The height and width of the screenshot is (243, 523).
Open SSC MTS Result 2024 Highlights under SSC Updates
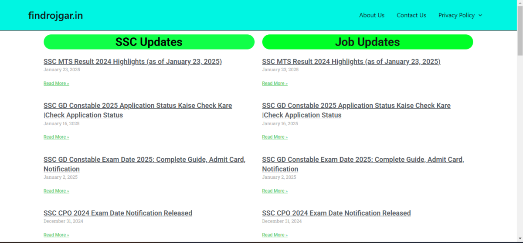[x=132, y=62]
